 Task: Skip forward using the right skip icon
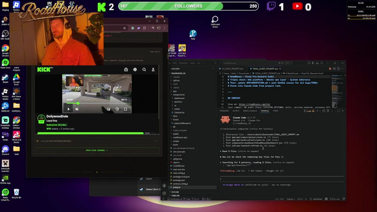click(x=116, y=89)
